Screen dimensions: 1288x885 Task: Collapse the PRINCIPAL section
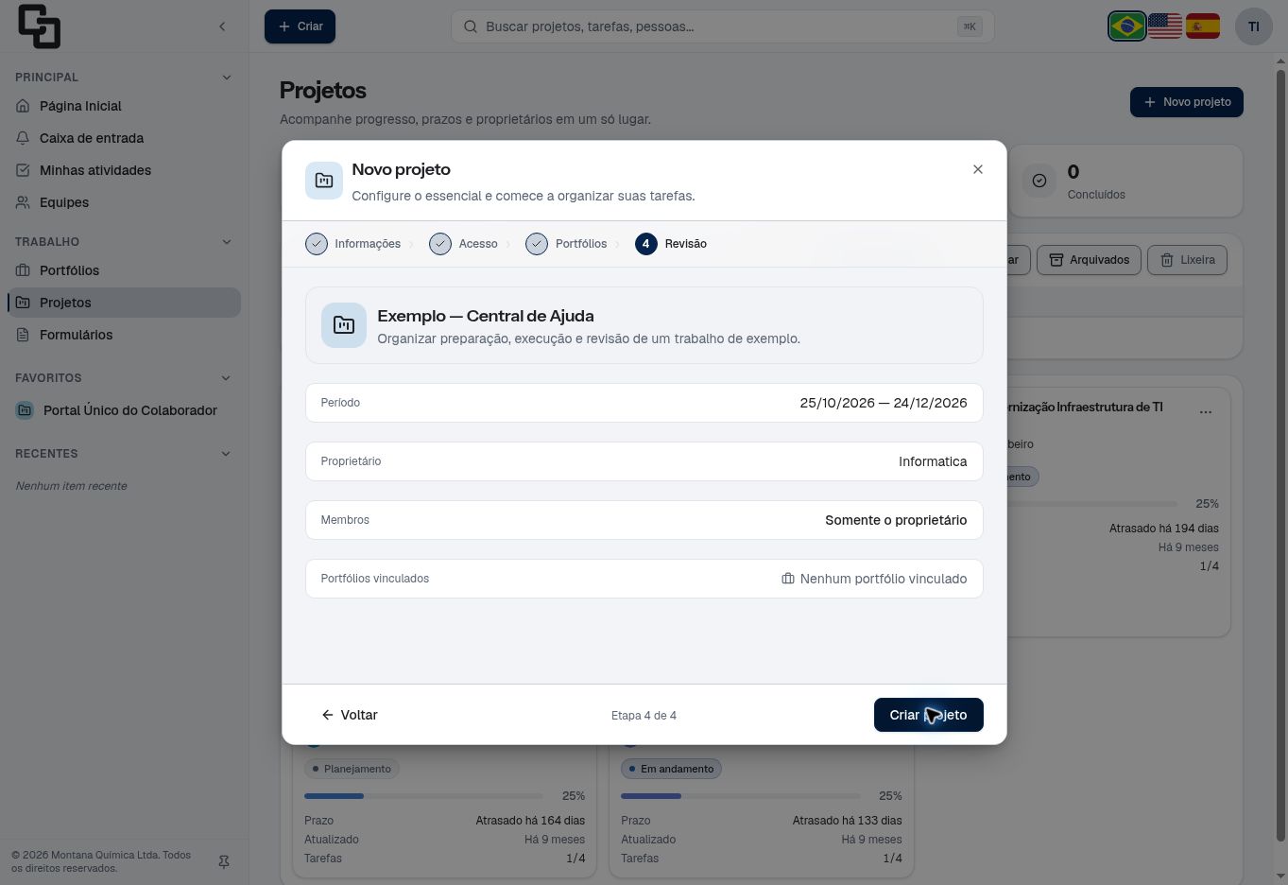click(226, 78)
